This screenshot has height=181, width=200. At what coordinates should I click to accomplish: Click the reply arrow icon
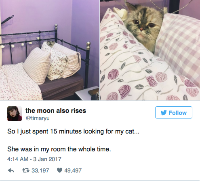coord(11,170)
